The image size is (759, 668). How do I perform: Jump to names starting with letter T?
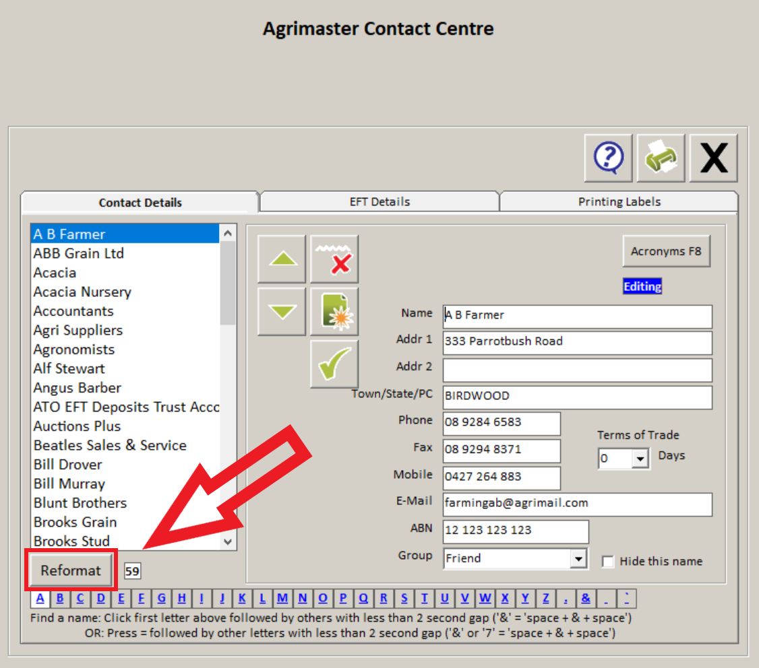[x=425, y=599]
